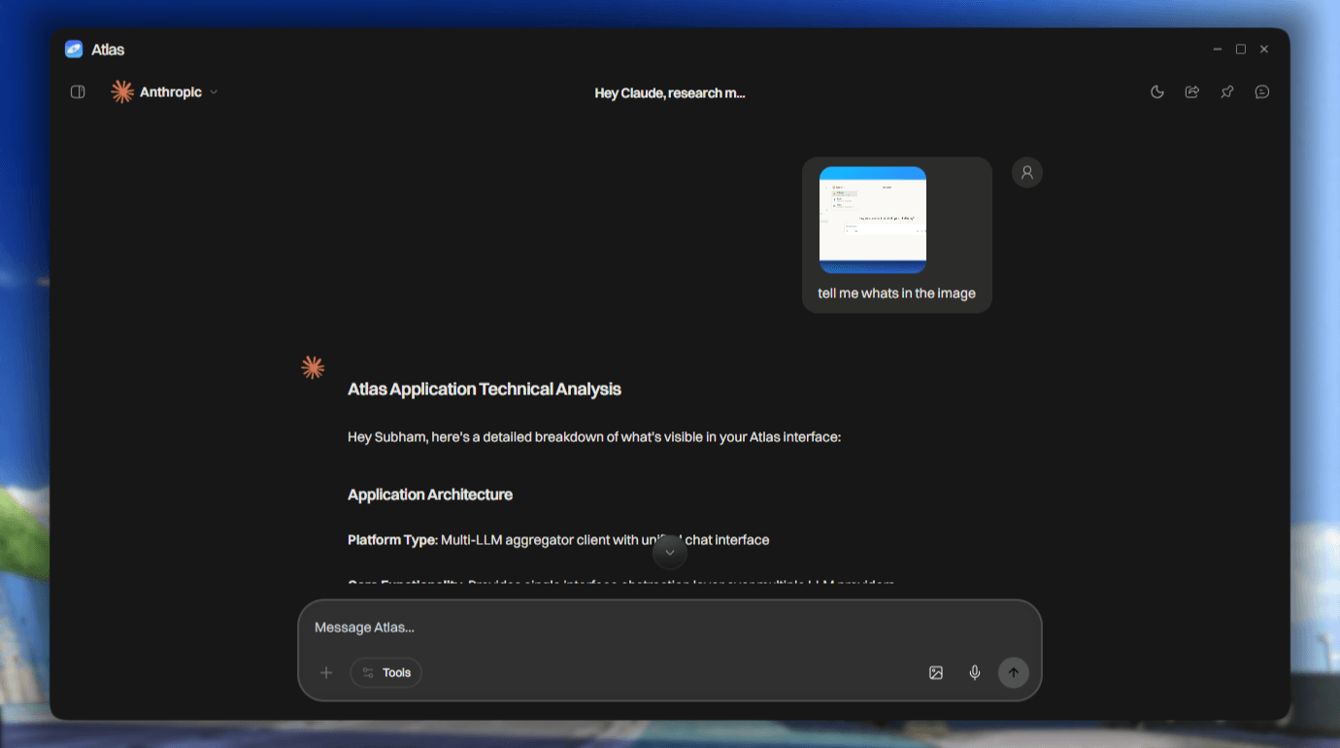The height and width of the screenshot is (748, 1340).
Task: Expand the chevron next to Anthropic
Action: 214,92
